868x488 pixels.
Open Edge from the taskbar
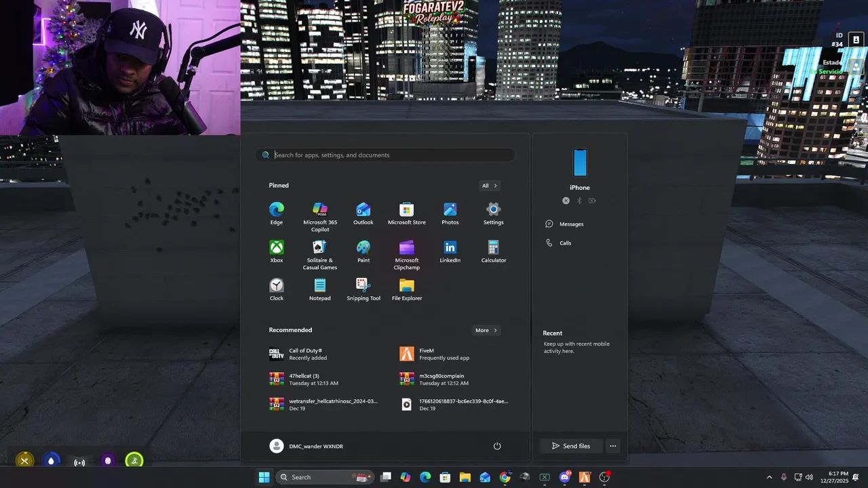(x=425, y=477)
